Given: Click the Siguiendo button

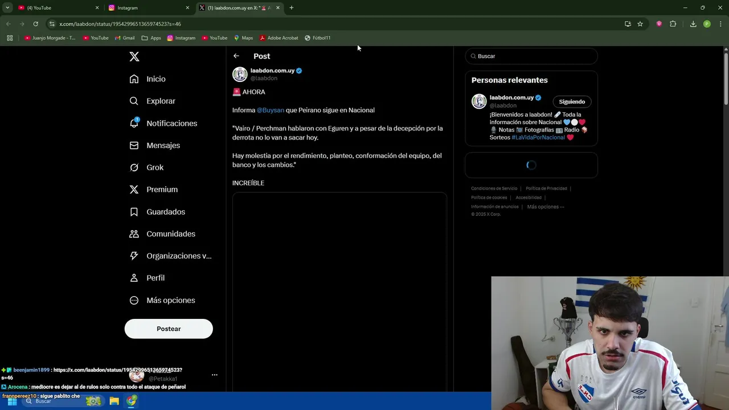Looking at the screenshot, I should (x=572, y=102).
